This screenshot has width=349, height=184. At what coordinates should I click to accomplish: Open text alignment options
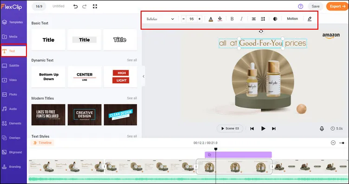click(x=253, y=19)
